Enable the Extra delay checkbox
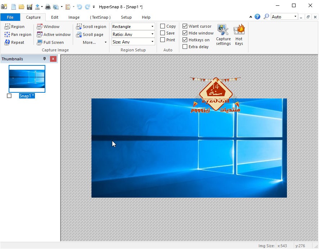This screenshot has height=249, width=319. pyautogui.click(x=185, y=46)
